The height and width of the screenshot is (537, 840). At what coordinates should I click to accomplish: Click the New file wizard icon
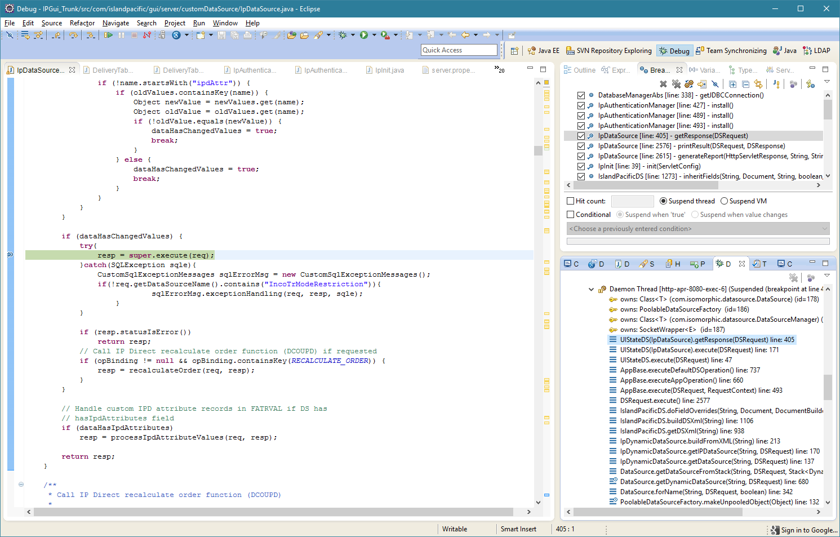pyautogui.click(x=201, y=35)
